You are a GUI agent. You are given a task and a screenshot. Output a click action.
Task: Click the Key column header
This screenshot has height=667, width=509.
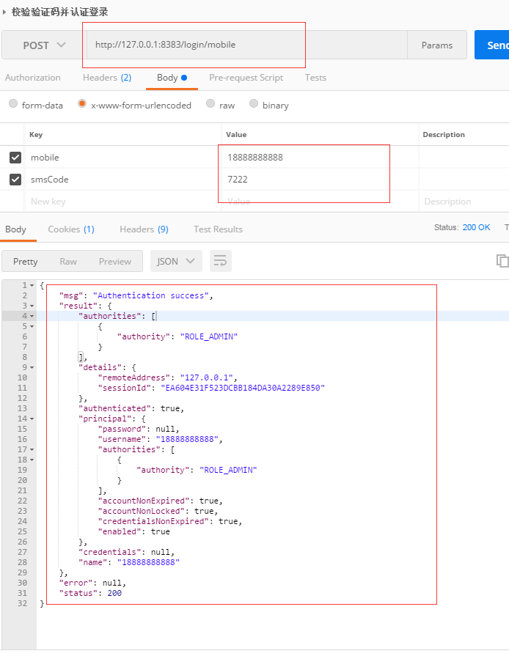click(36, 134)
